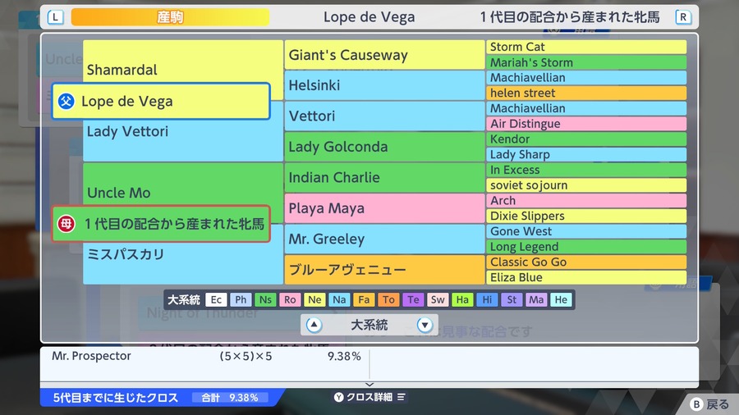739x415 pixels.
Task: Click In Excess ancestor entry
Action: pos(586,170)
